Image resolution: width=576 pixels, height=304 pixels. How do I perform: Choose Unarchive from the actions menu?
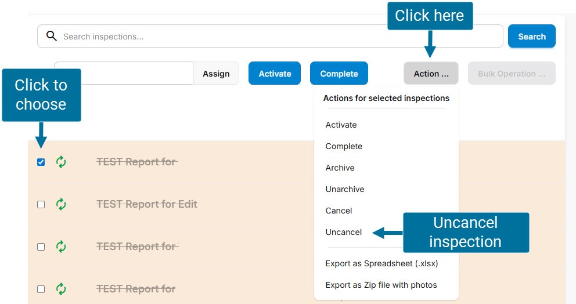345,189
